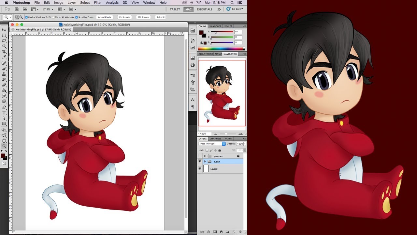Select the Hand tool
Screen dimensions: 417x235
pyautogui.click(x=4, y=141)
